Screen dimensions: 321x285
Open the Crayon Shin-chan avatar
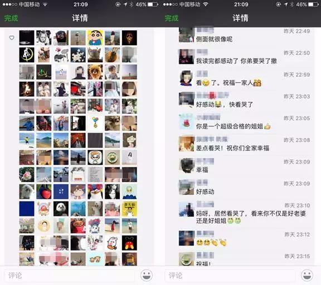[x=95, y=38]
